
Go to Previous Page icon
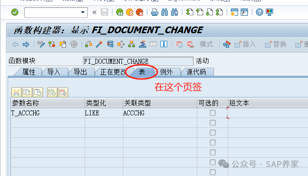[200, 12]
